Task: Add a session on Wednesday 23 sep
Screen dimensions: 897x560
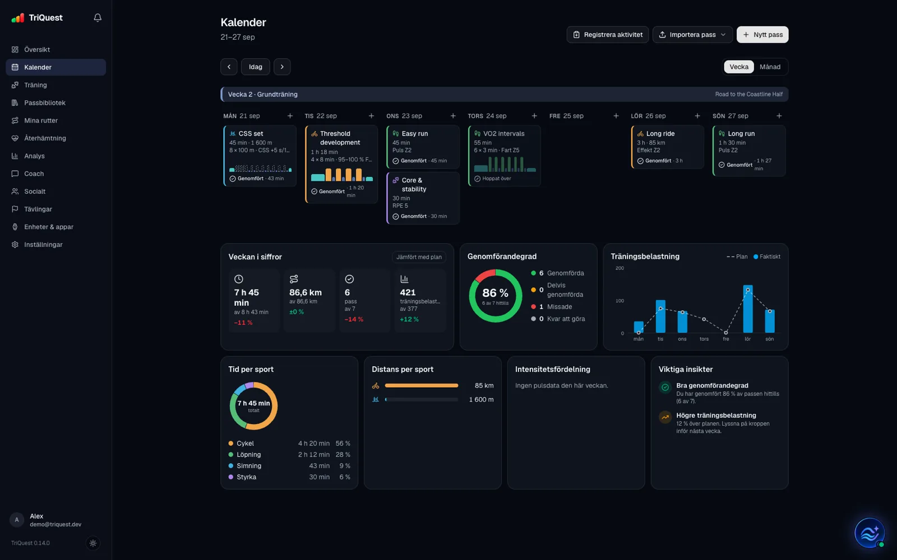Action: pyautogui.click(x=453, y=116)
